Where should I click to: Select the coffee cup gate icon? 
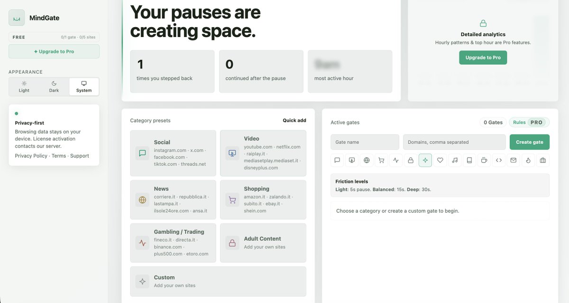coord(484,161)
